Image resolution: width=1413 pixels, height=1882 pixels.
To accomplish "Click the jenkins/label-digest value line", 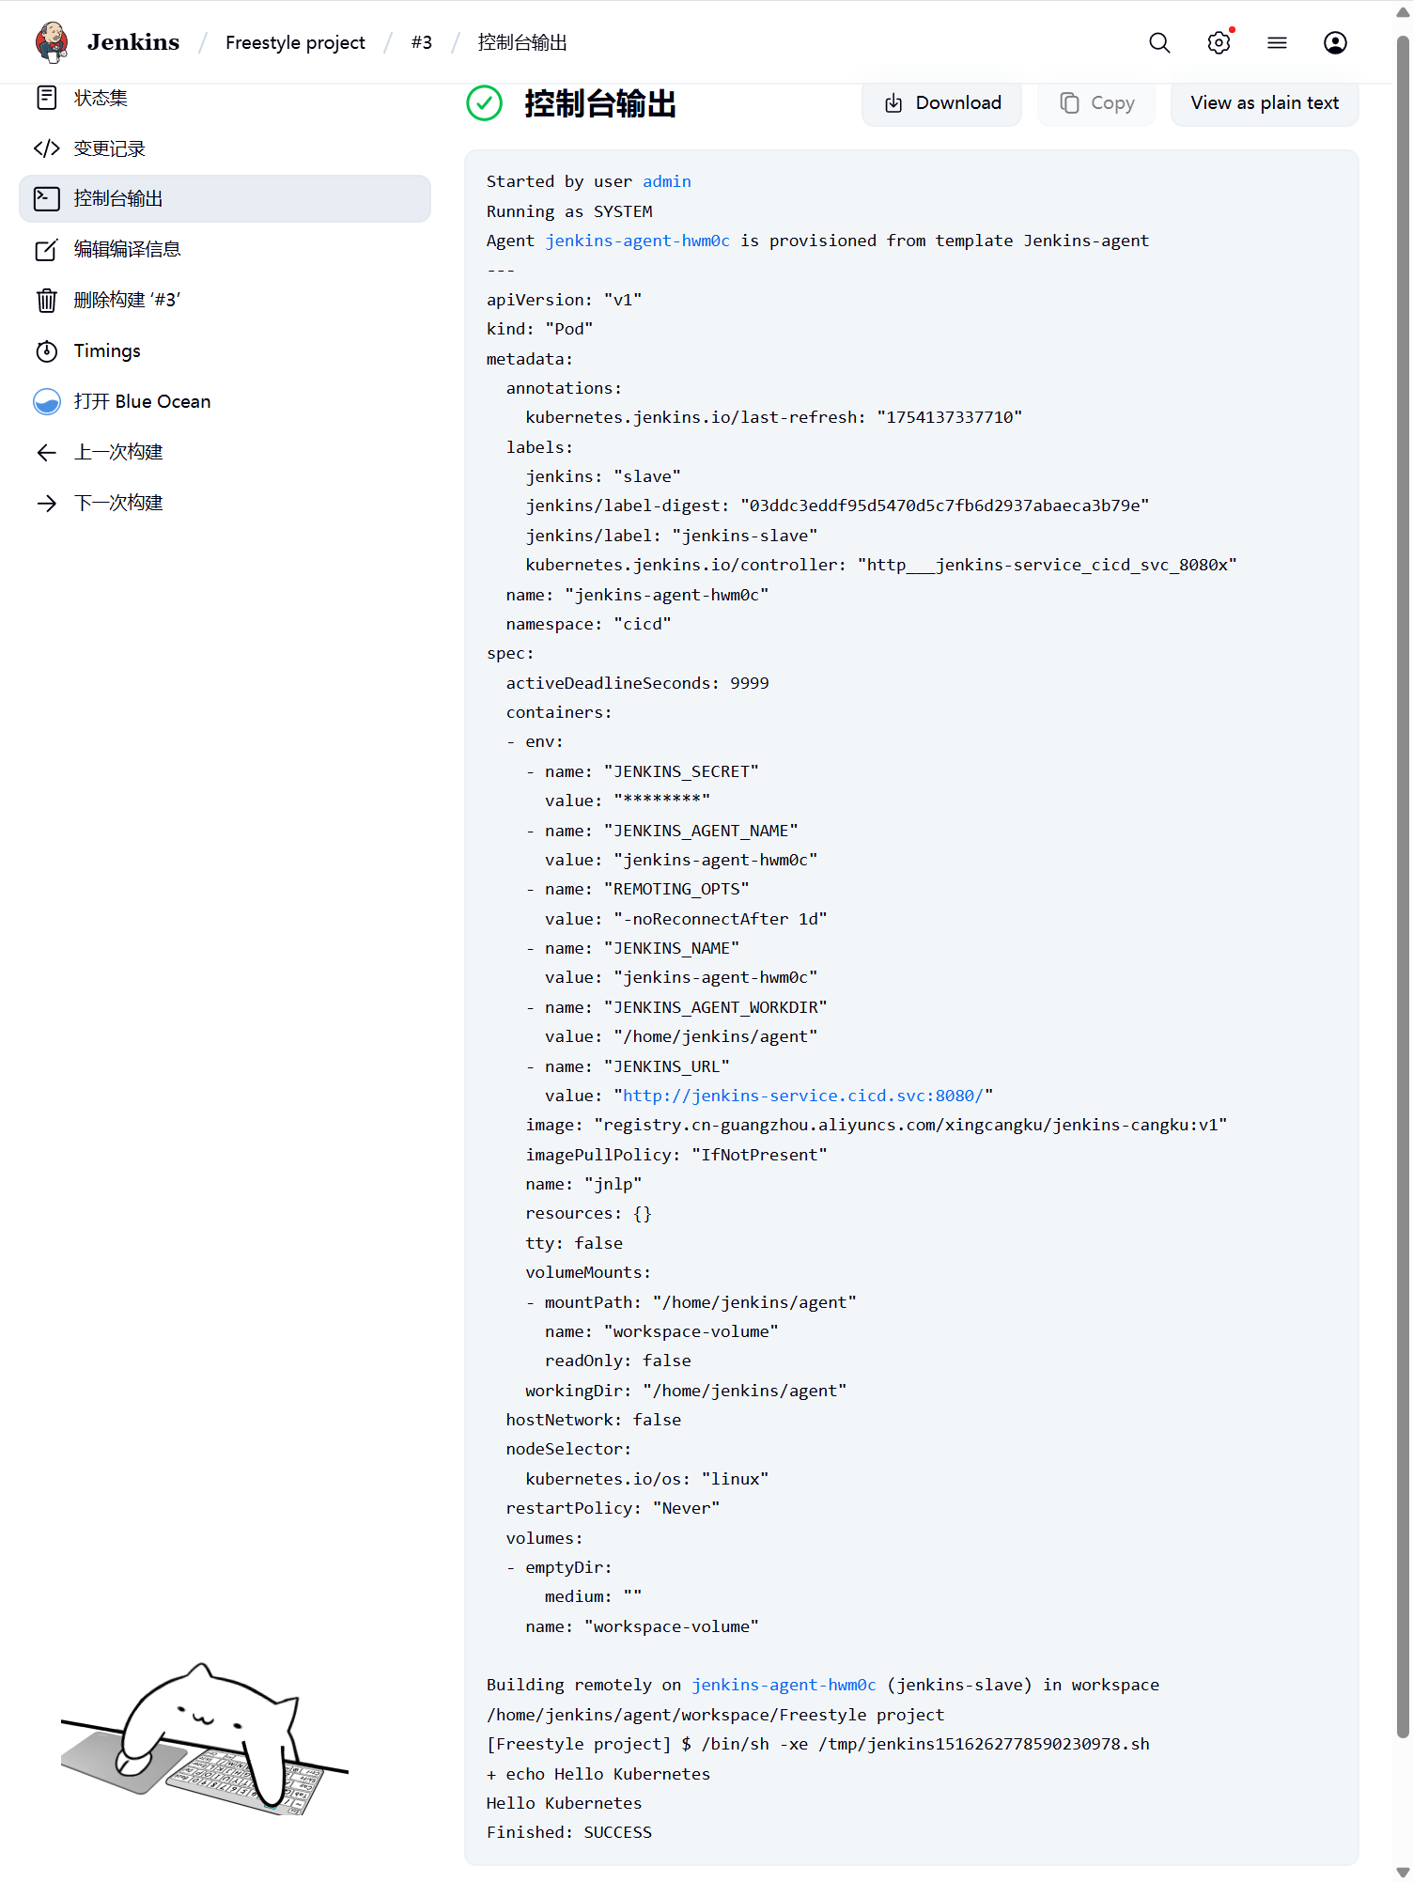I will tap(838, 505).
